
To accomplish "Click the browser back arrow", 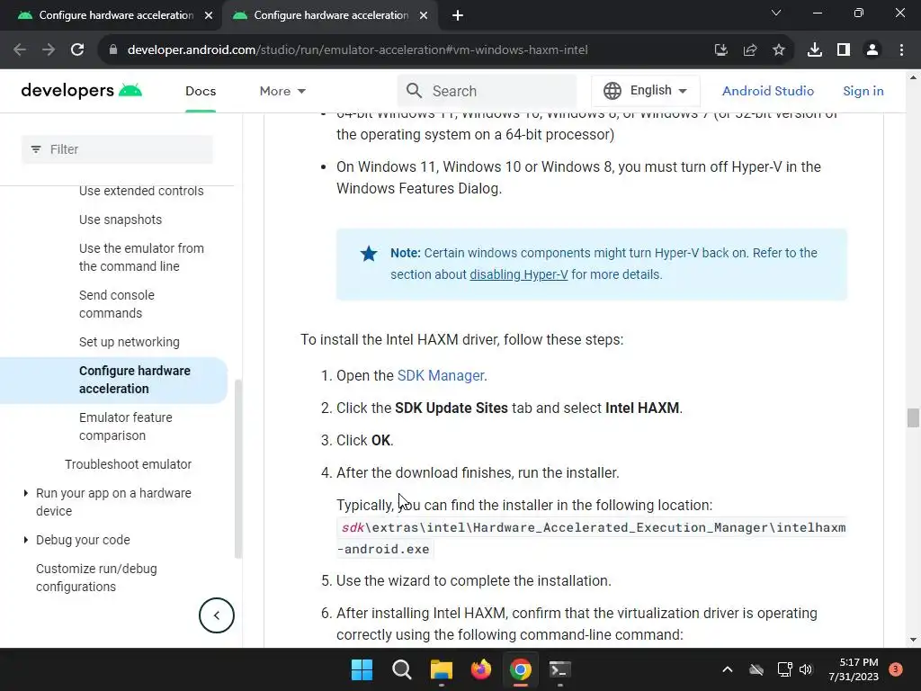I will [x=20, y=50].
